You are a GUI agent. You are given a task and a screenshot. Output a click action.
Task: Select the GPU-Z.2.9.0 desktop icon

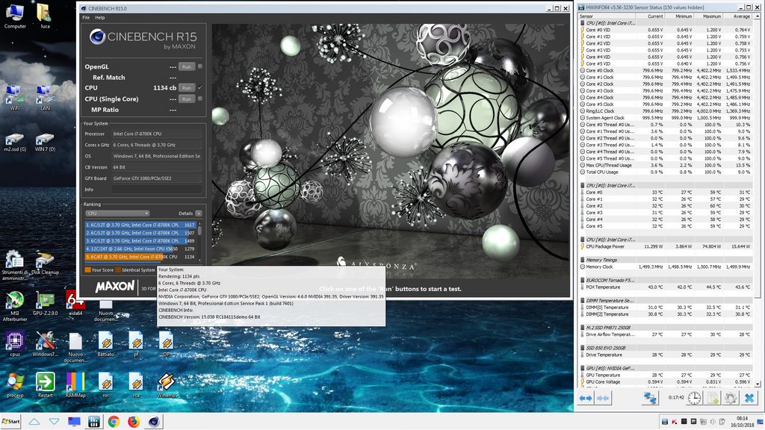point(45,304)
